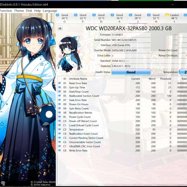This screenshot has height=187, width=187.
Task: Click the status dot for Current Pending Sector Count
Action: click(59, 138)
